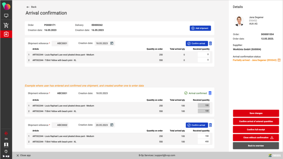Click Confirm arrival of entered quantities
The width and height of the screenshot is (283, 159).
click(x=256, y=121)
